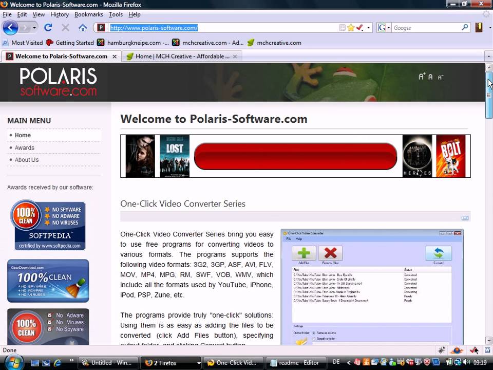
Task: Click the bug icon in status bar
Action: 442,350
